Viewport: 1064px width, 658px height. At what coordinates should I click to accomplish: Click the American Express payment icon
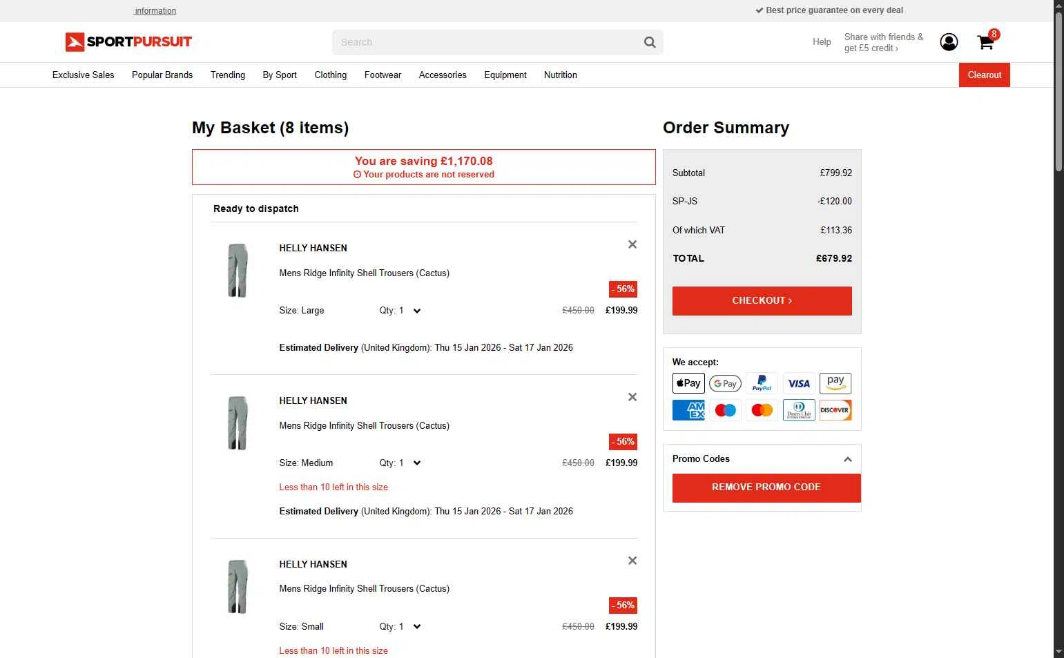tap(688, 410)
